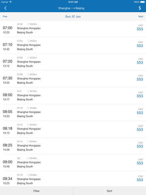The width and height of the screenshot is (146, 195).
Task: Tap the Shanghai to Beijing route title
Action: [x=71, y=8]
